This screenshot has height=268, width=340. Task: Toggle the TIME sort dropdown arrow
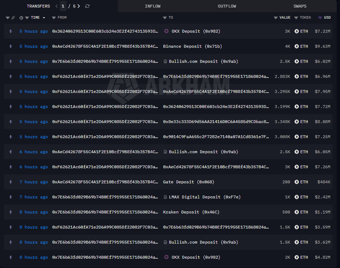point(44,18)
